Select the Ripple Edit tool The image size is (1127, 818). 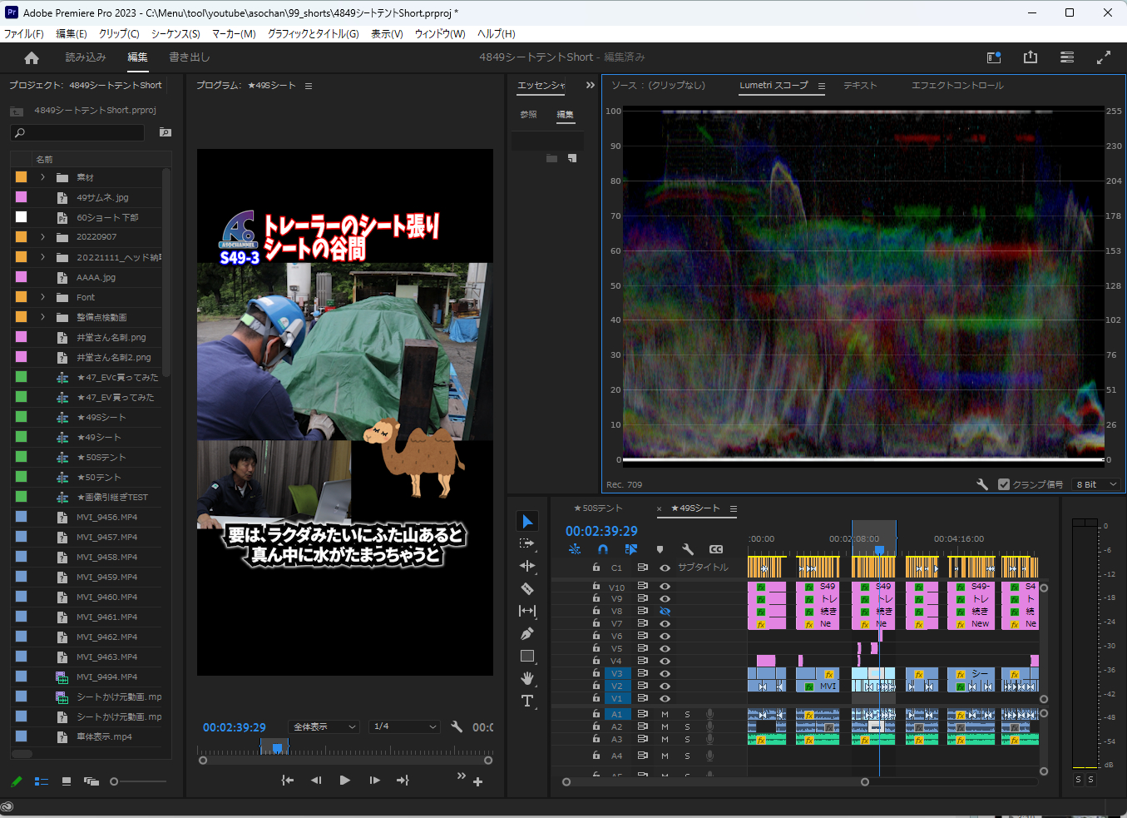527,566
